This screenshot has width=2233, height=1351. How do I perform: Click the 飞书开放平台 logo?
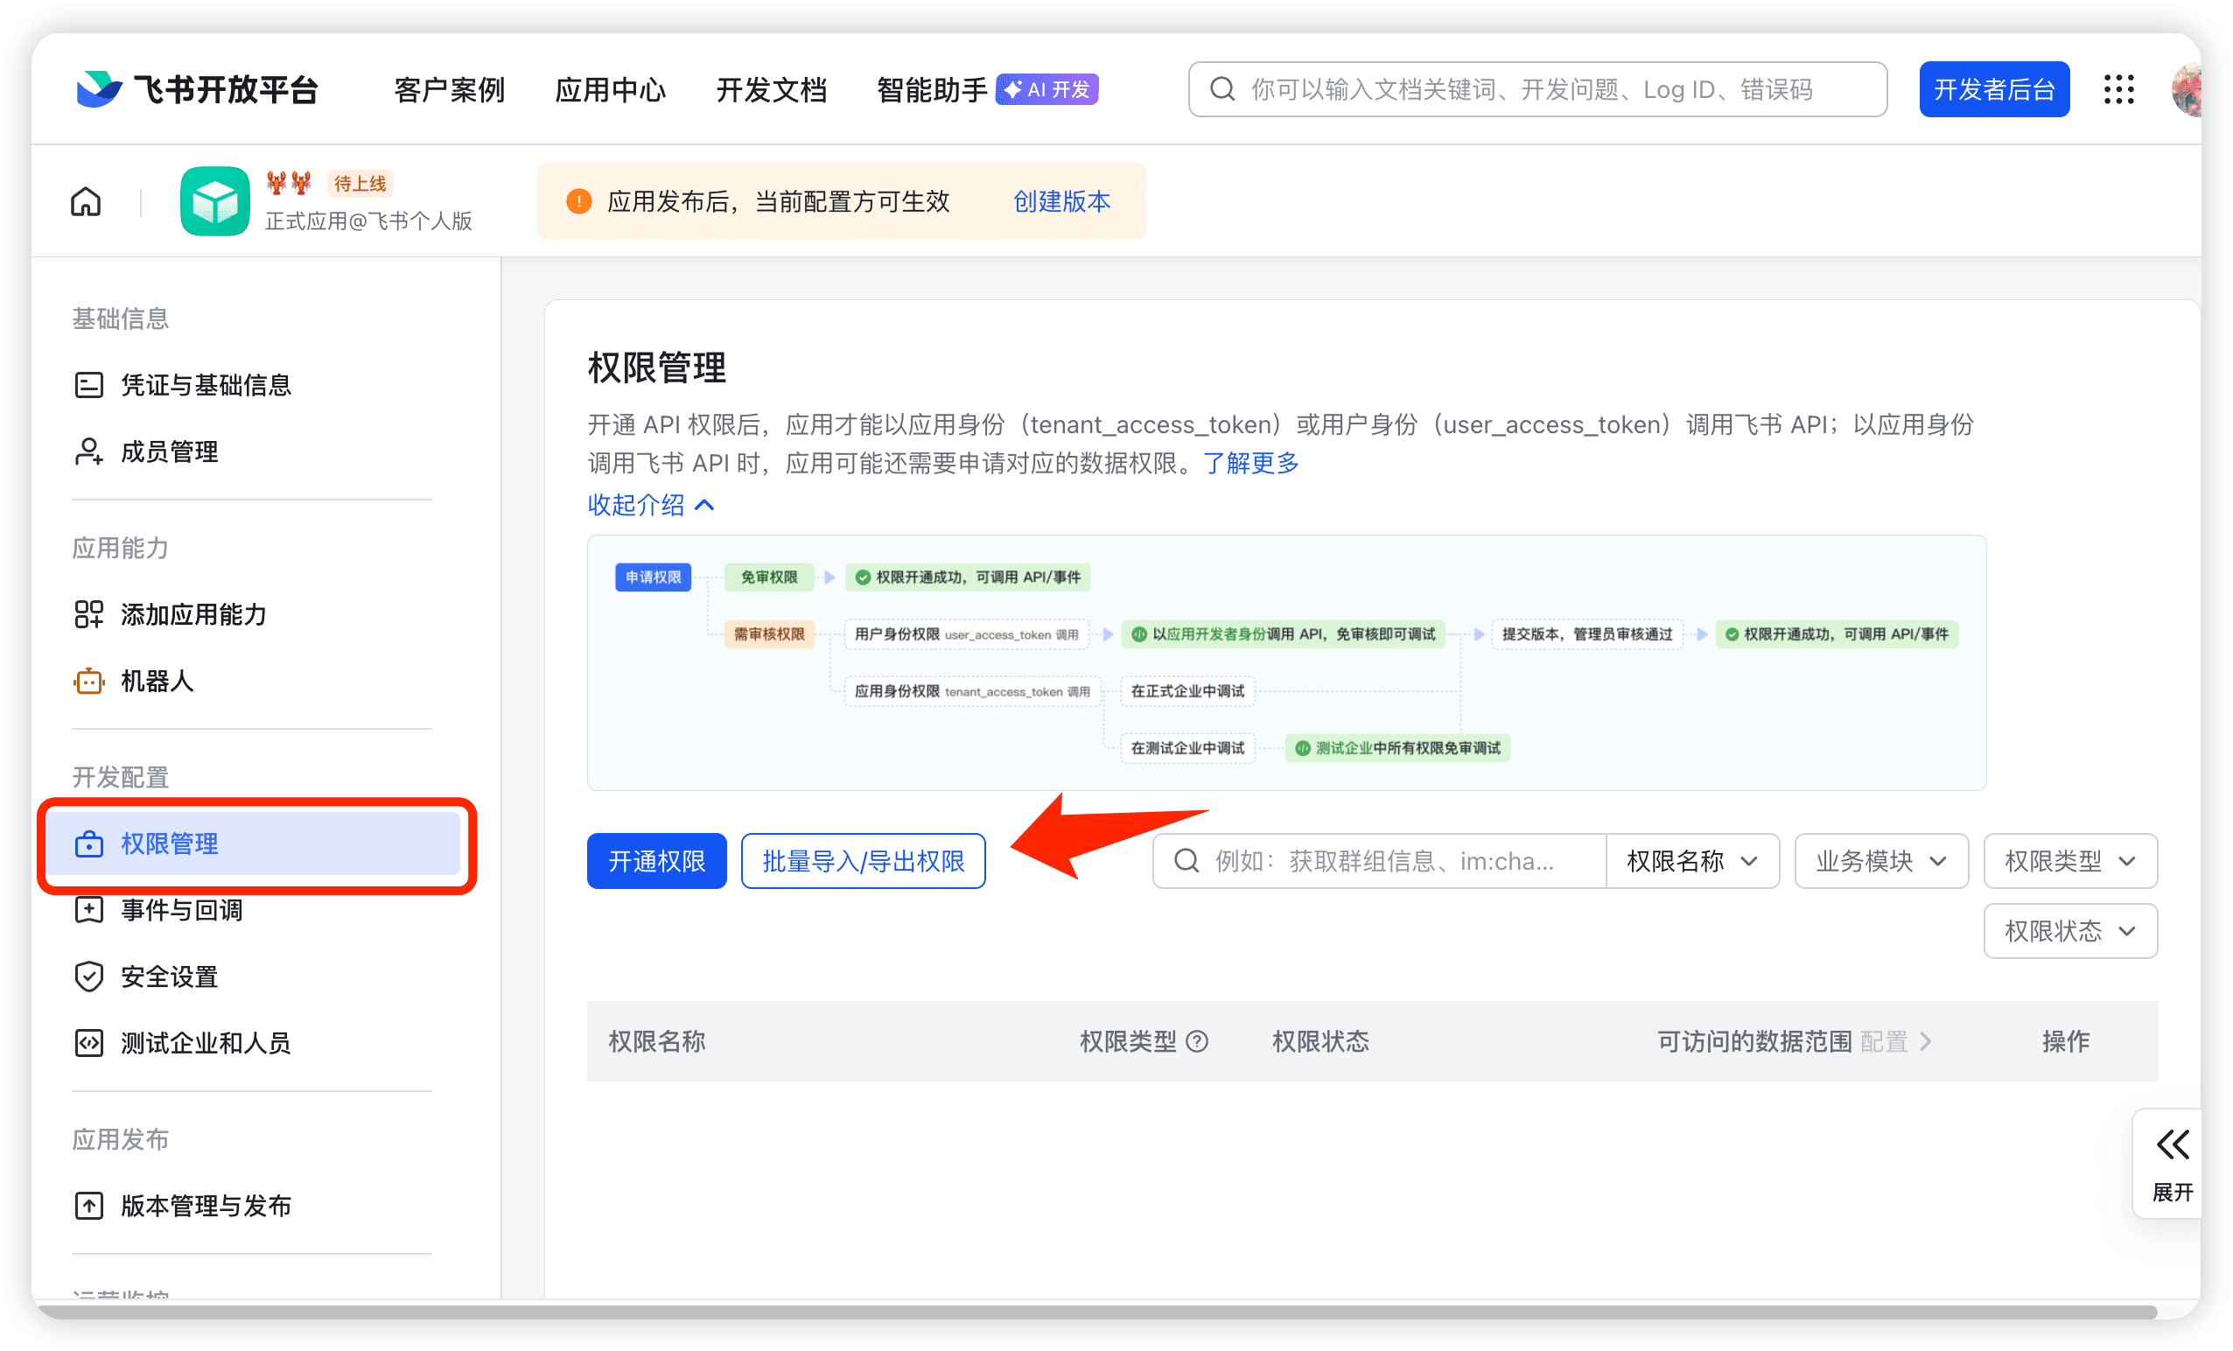pos(199,88)
